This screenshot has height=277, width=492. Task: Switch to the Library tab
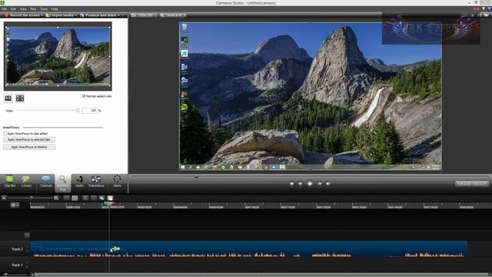click(26, 182)
